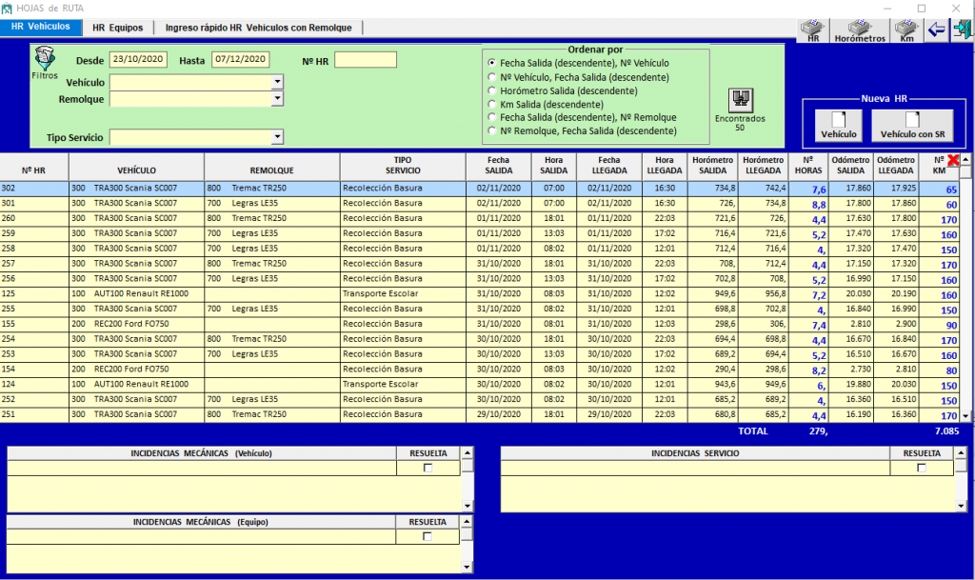975x580 pixels.
Task: Click the exit door icon
Action: pos(961,30)
